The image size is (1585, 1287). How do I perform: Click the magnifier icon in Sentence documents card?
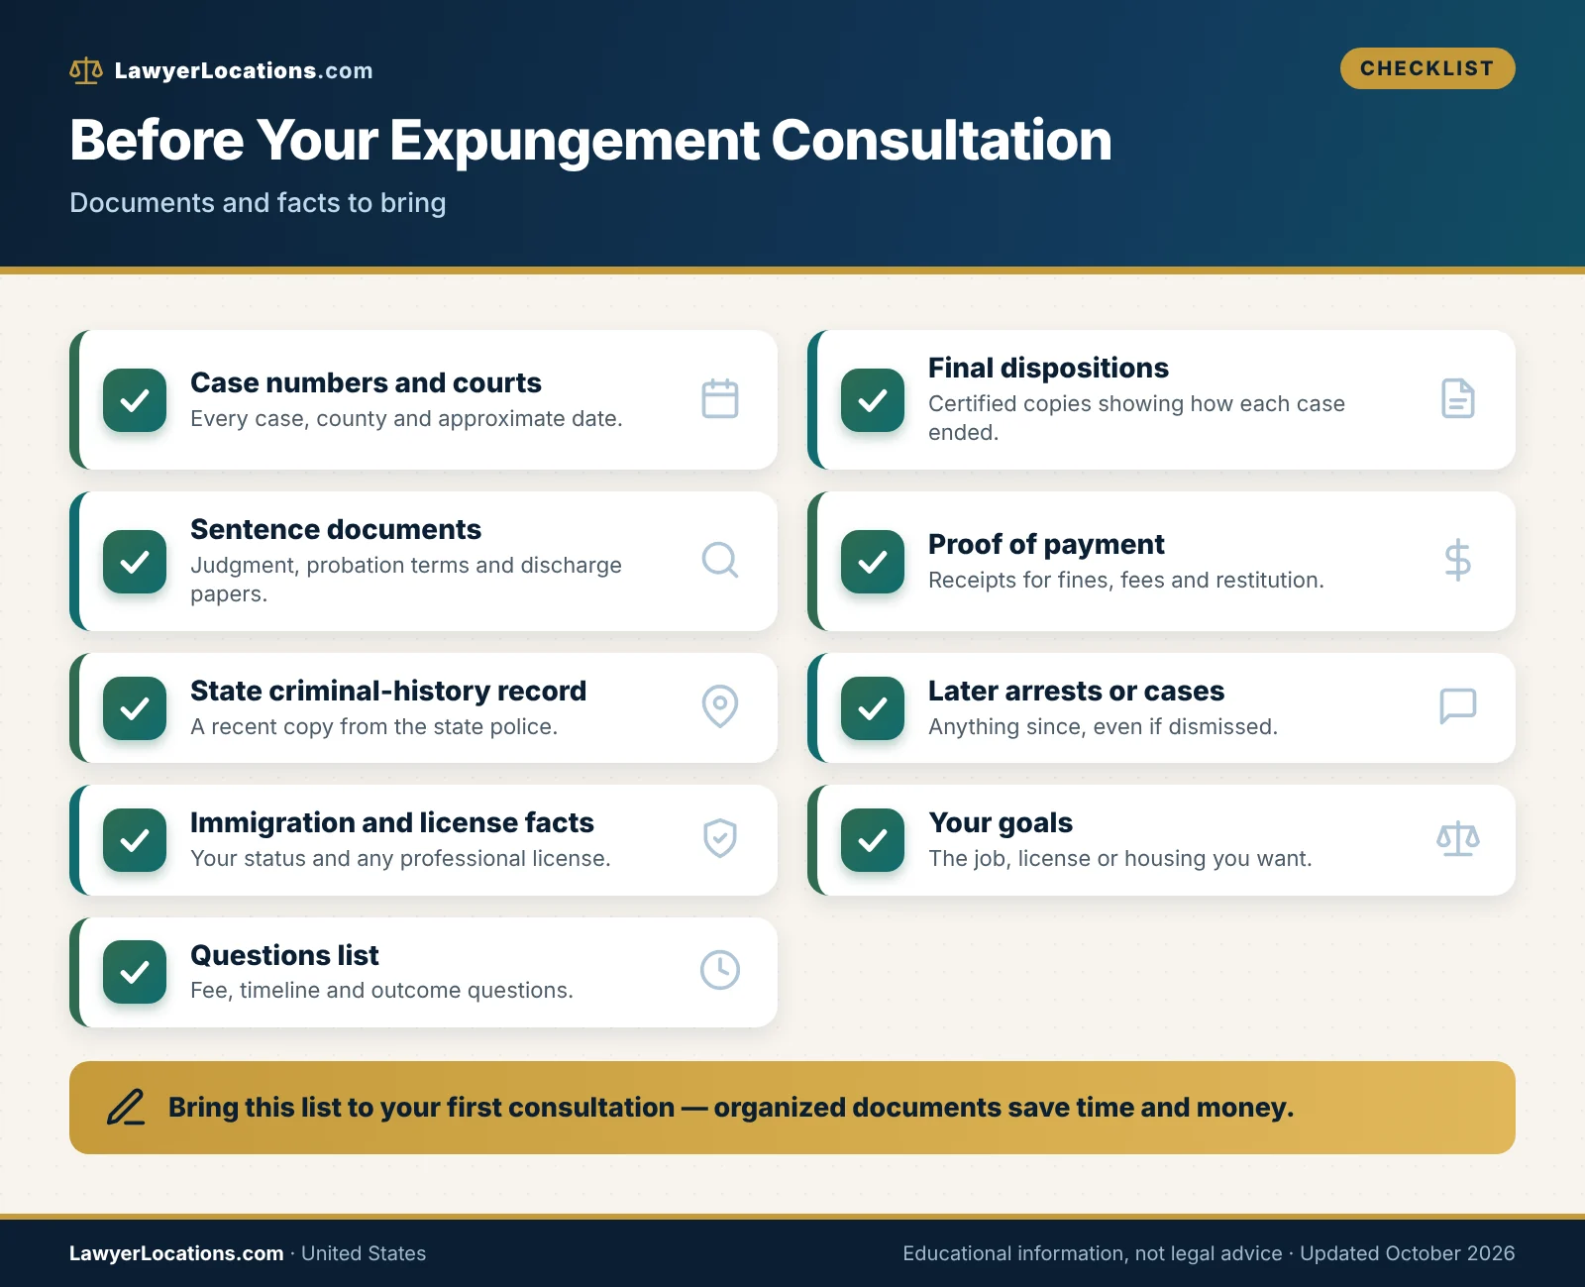pyautogui.click(x=720, y=561)
